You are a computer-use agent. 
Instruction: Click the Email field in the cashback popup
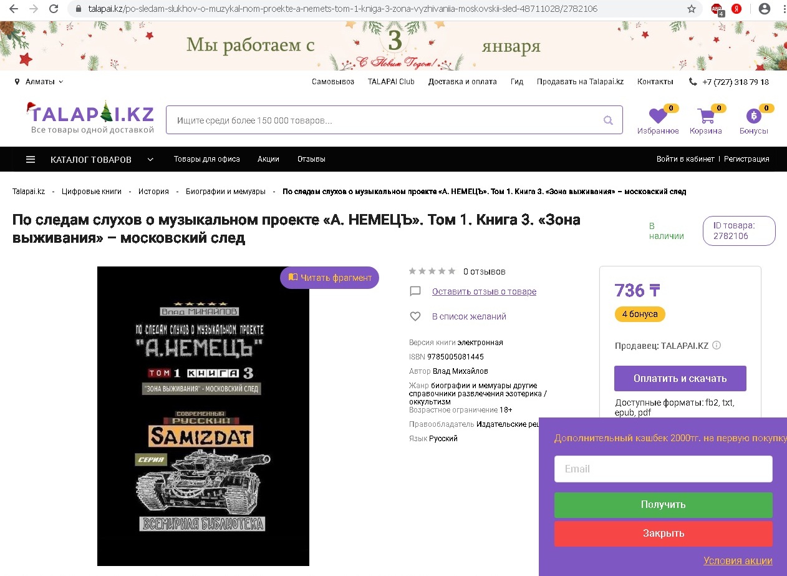click(x=664, y=469)
